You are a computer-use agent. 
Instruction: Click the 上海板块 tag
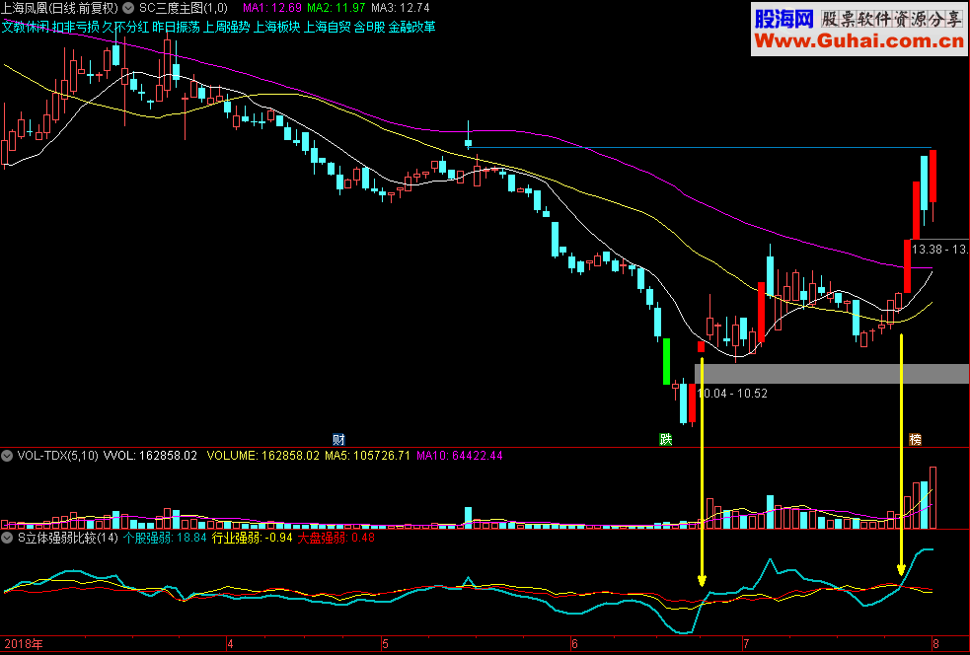pos(276,28)
